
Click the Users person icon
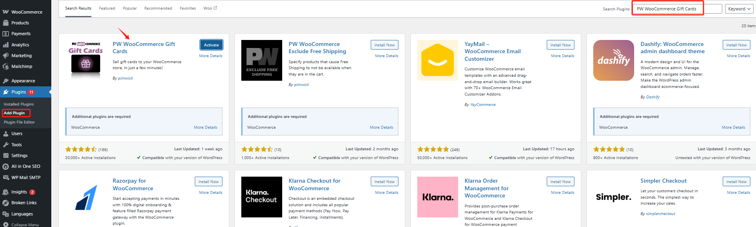coord(6,133)
